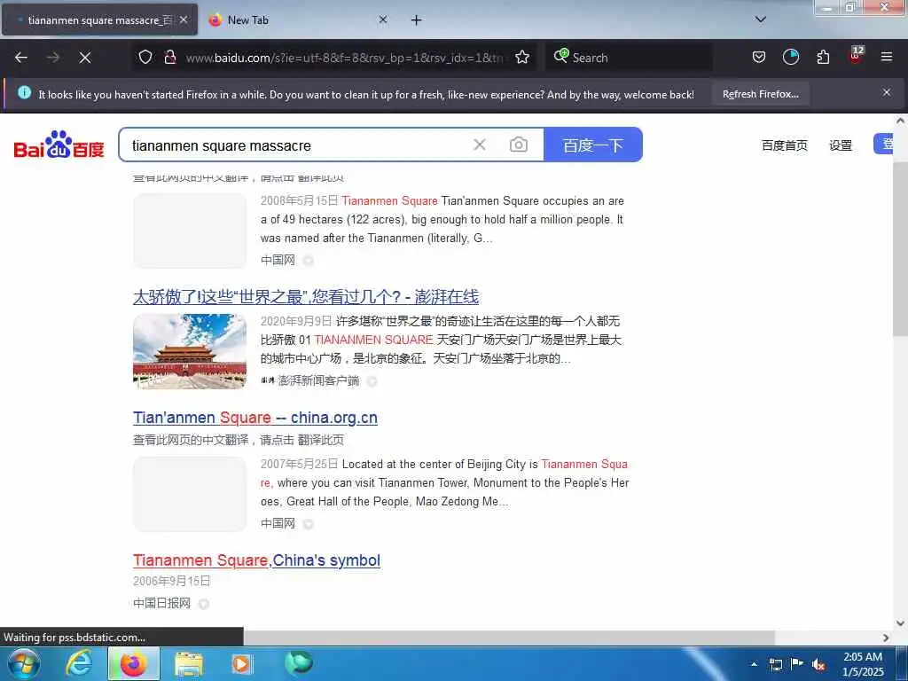Open Windows Start menu
908x681 pixels.
(24, 663)
